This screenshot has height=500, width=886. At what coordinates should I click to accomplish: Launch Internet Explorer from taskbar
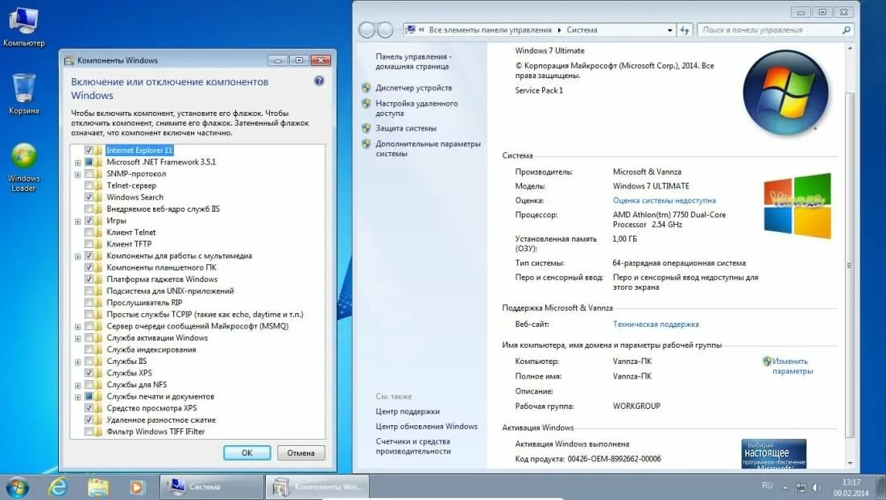click(x=58, y=486)
